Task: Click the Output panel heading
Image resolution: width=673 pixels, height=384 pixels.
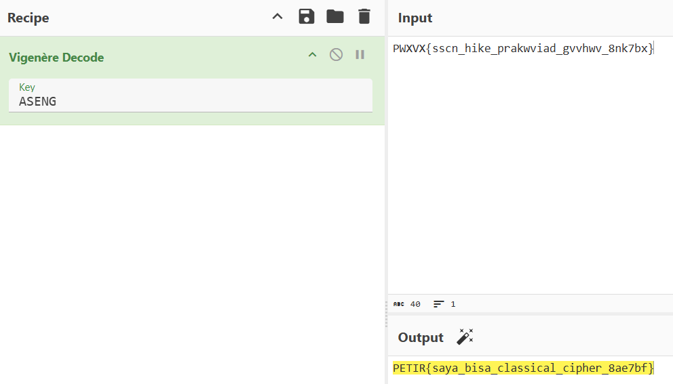Action: tap(420, 337)
